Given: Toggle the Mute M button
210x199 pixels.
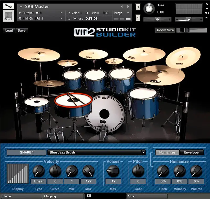Looking at the screenshot, I should point(138,18).
